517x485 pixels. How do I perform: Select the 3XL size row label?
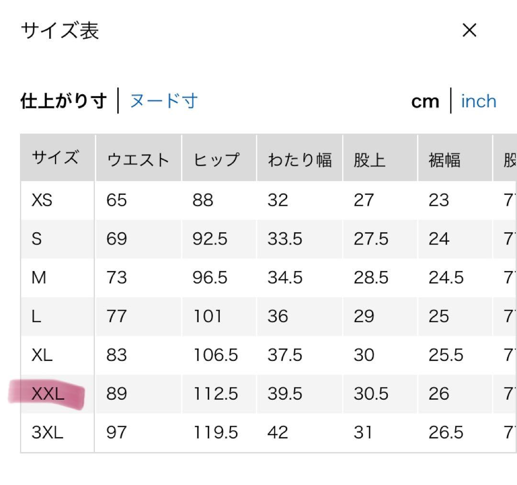47,433
